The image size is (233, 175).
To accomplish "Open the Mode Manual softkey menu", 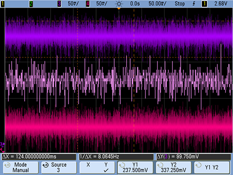I will pyautogui.click(x=21, y=168).
